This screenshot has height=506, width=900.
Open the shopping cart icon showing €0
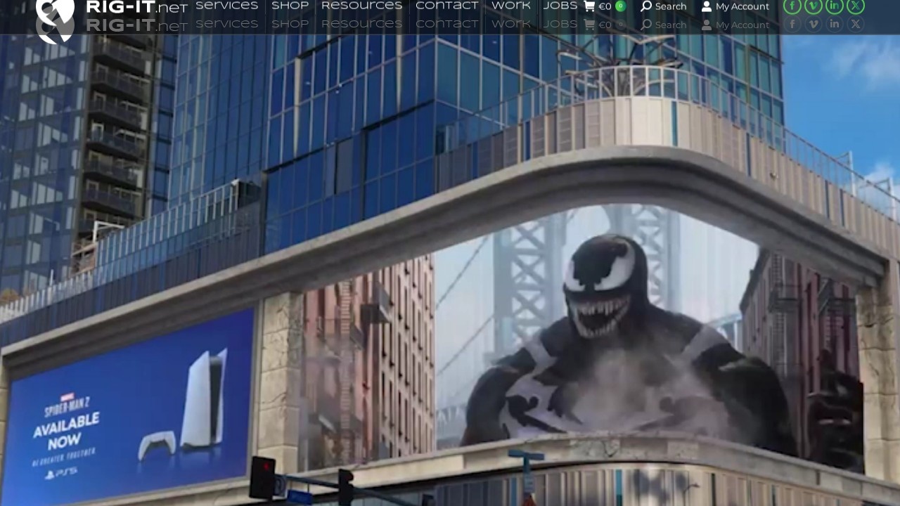[605, 6]
